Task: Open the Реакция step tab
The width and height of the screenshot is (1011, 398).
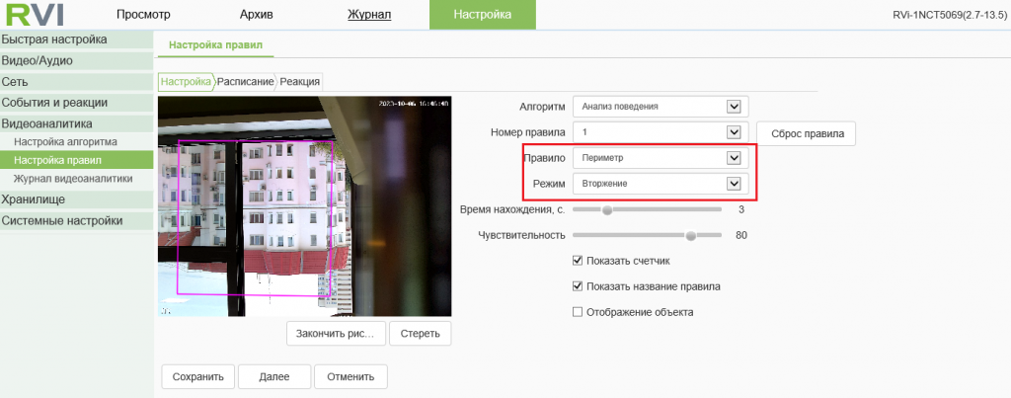Action: (300, 82)
